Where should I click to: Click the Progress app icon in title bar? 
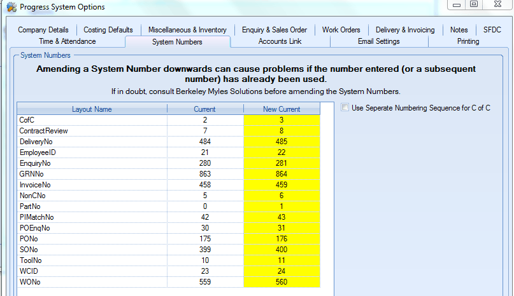pyautogui.click(x=11, y=7)
